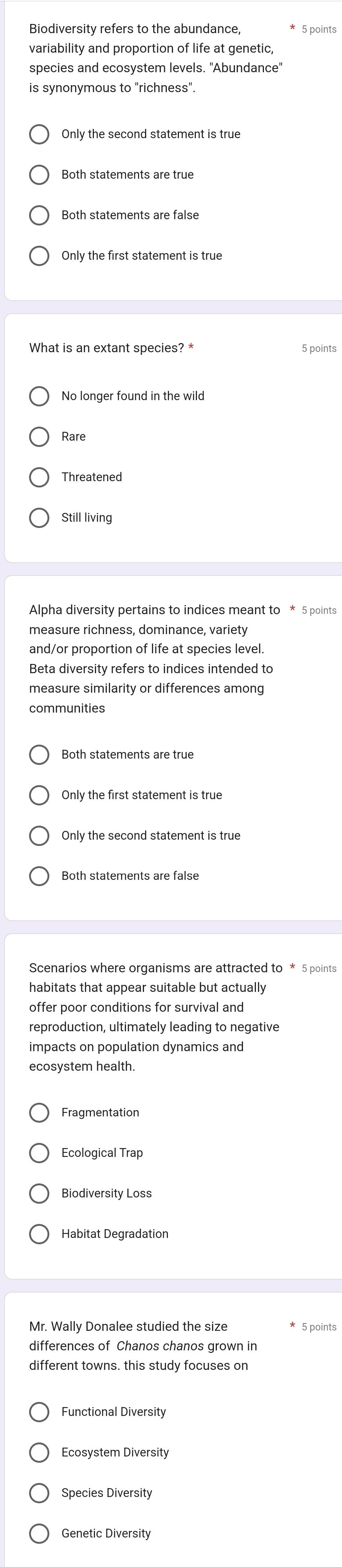Mark 'Both statements are false' for alpha diversity question
The image size is (342, 1567).
pyautogui.click(x=39, y=876)
